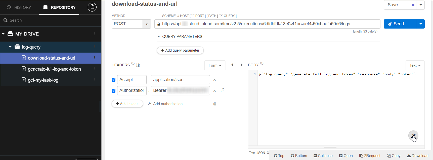The height and width of the screenshot is (160, 433).
Task: Click the BODY help icon
Action: coord(262,63)
